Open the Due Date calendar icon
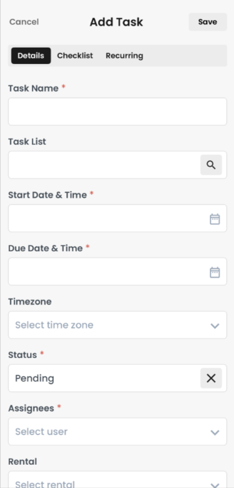 (x=215, y=272)
